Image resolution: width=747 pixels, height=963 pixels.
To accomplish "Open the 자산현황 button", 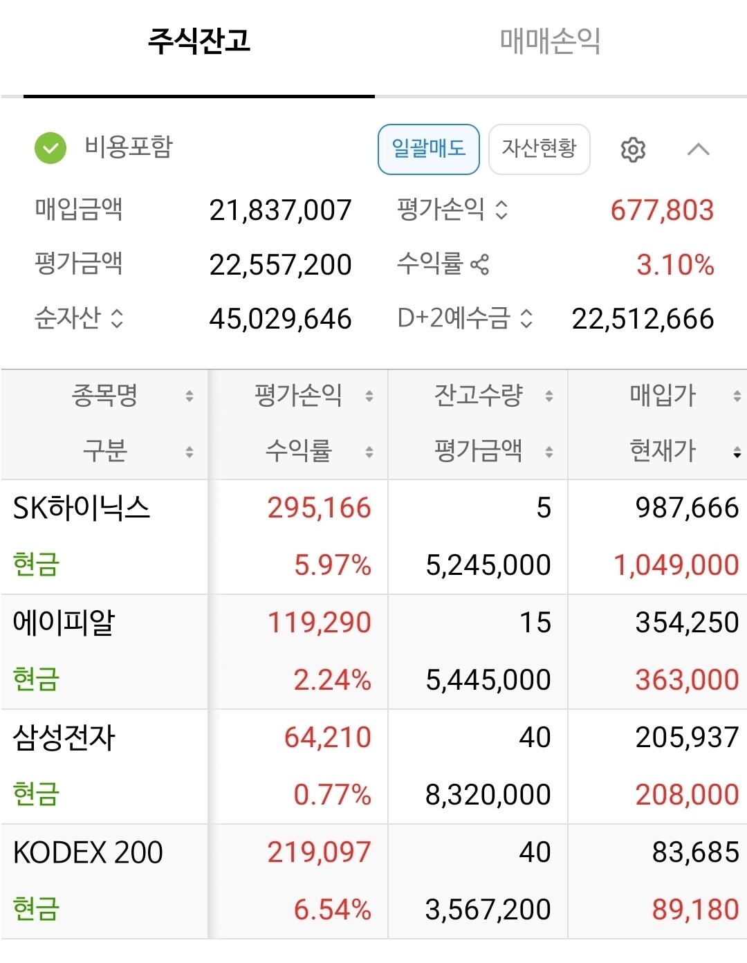I will point(539,149).
